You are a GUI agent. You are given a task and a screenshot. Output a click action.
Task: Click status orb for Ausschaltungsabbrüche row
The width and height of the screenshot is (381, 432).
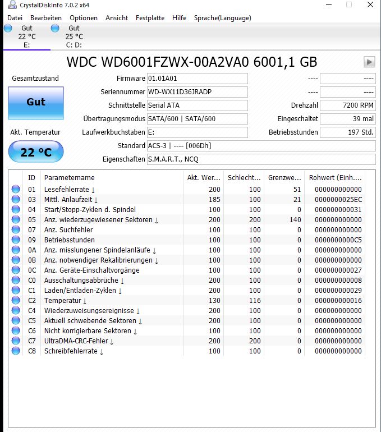click(x=16, y=280)
